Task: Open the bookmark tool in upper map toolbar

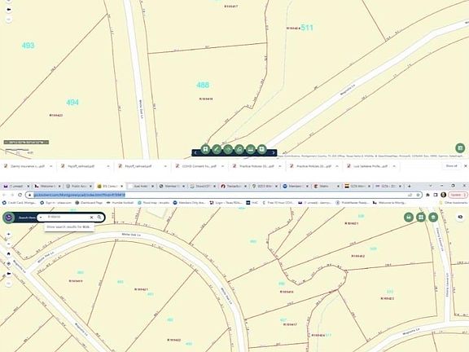Action: pyautogui.click(x=205, y=149)
